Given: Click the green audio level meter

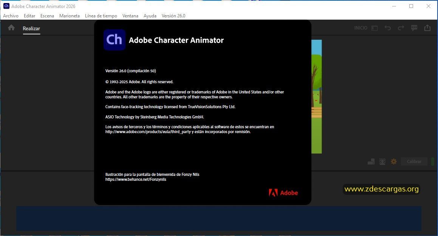Looking at the screenshot, I should click(x=432, y=161).
